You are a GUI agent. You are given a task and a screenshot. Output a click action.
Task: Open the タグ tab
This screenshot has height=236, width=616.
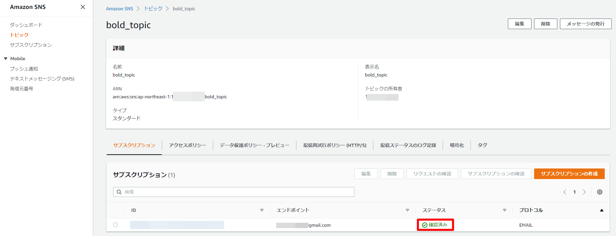pyautogui.click(x=482, y=145)
